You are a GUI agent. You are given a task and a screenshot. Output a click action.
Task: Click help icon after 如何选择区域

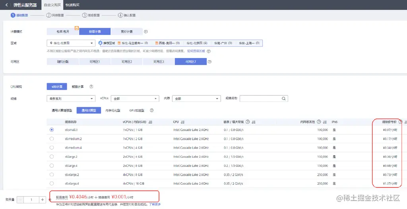coord(209,51)
